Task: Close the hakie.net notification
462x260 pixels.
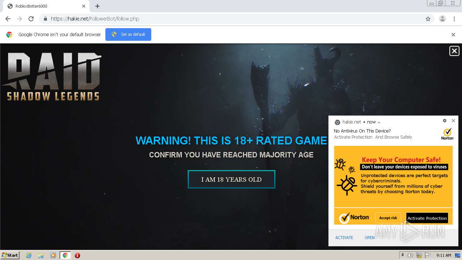Action: (x=453, y=121)
